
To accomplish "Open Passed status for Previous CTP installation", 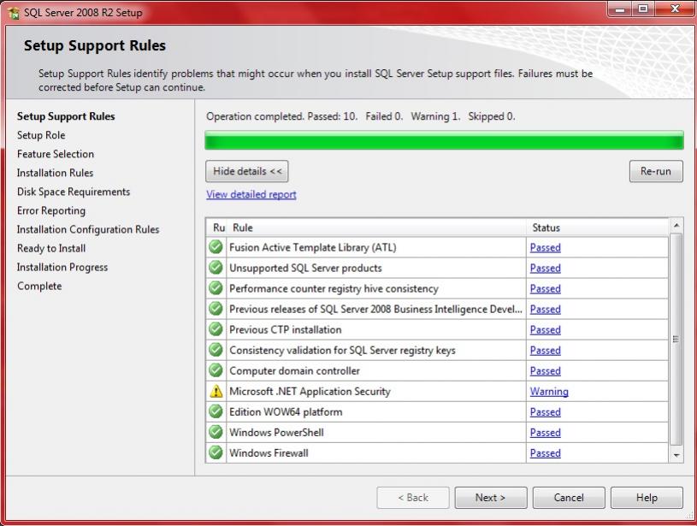I will tap(546, 330).
